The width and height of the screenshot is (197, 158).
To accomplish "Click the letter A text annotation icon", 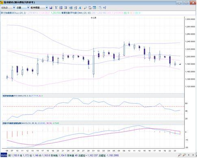I will point(80,8).
